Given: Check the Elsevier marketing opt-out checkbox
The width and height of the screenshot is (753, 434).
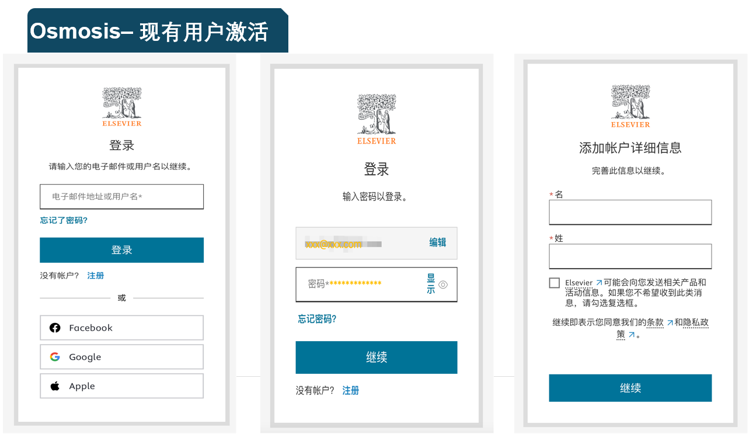Looking at the screenshot, I should pyautogui.click(x=555, y=283).
